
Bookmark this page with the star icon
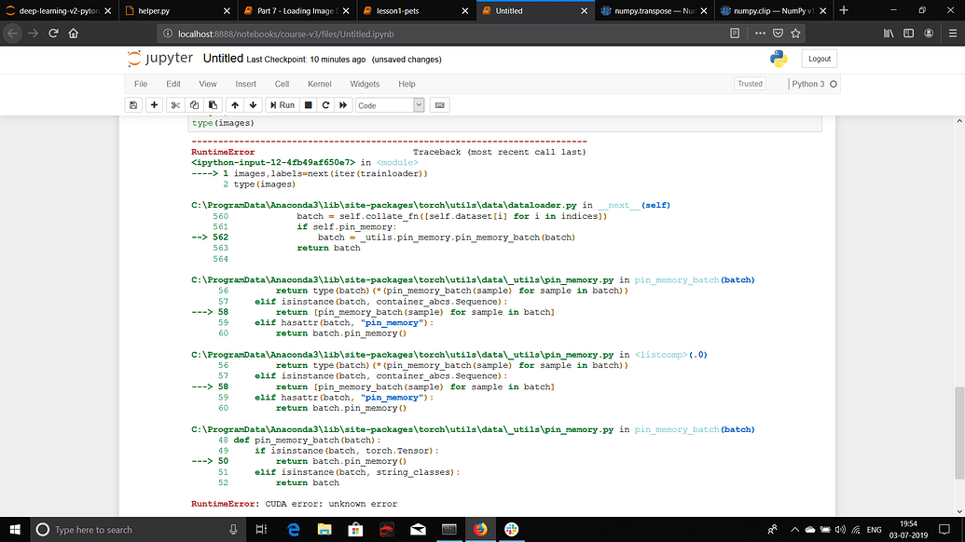796,33
